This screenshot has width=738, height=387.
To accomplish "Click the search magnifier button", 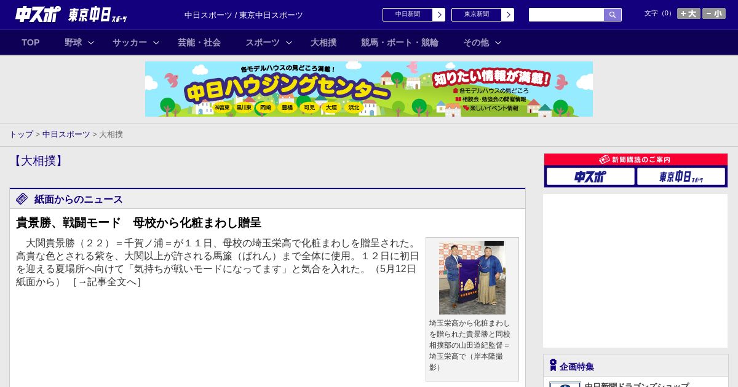I will tap(613, 15).
